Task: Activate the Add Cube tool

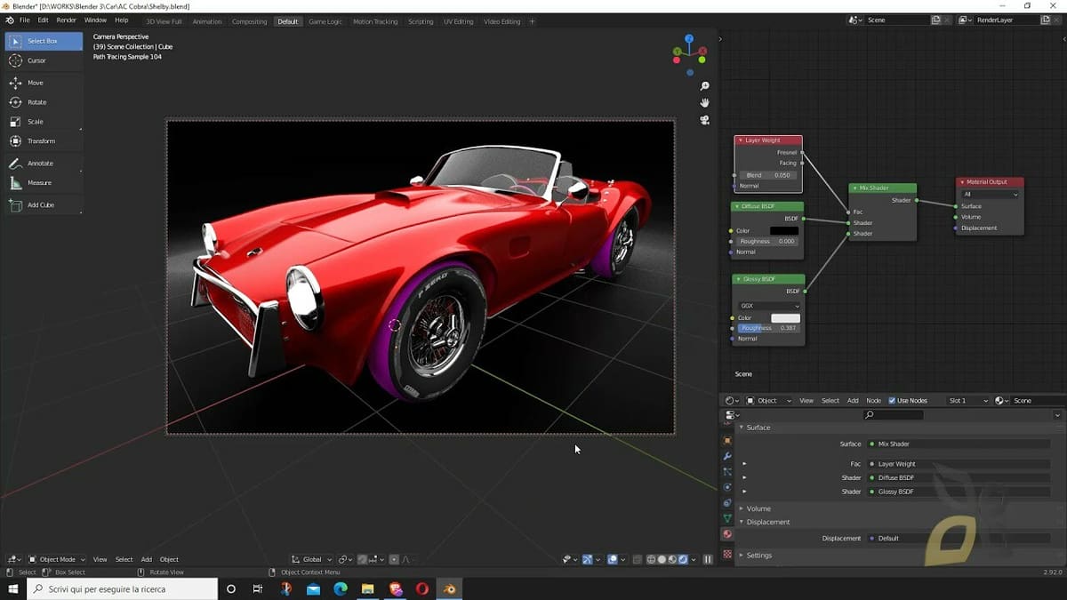Action: click(x=44, y=205)
